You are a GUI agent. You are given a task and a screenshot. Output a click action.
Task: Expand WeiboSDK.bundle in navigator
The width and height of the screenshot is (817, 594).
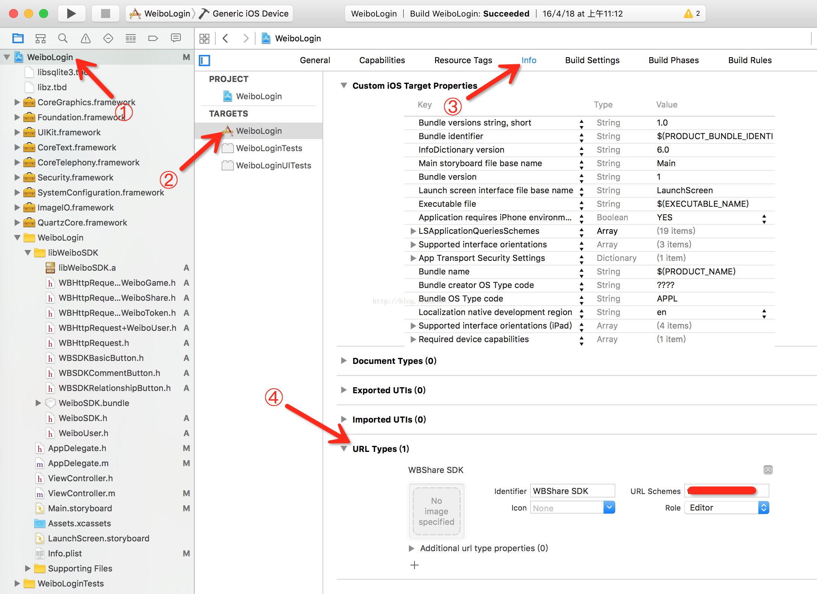(x=38, y=403)
